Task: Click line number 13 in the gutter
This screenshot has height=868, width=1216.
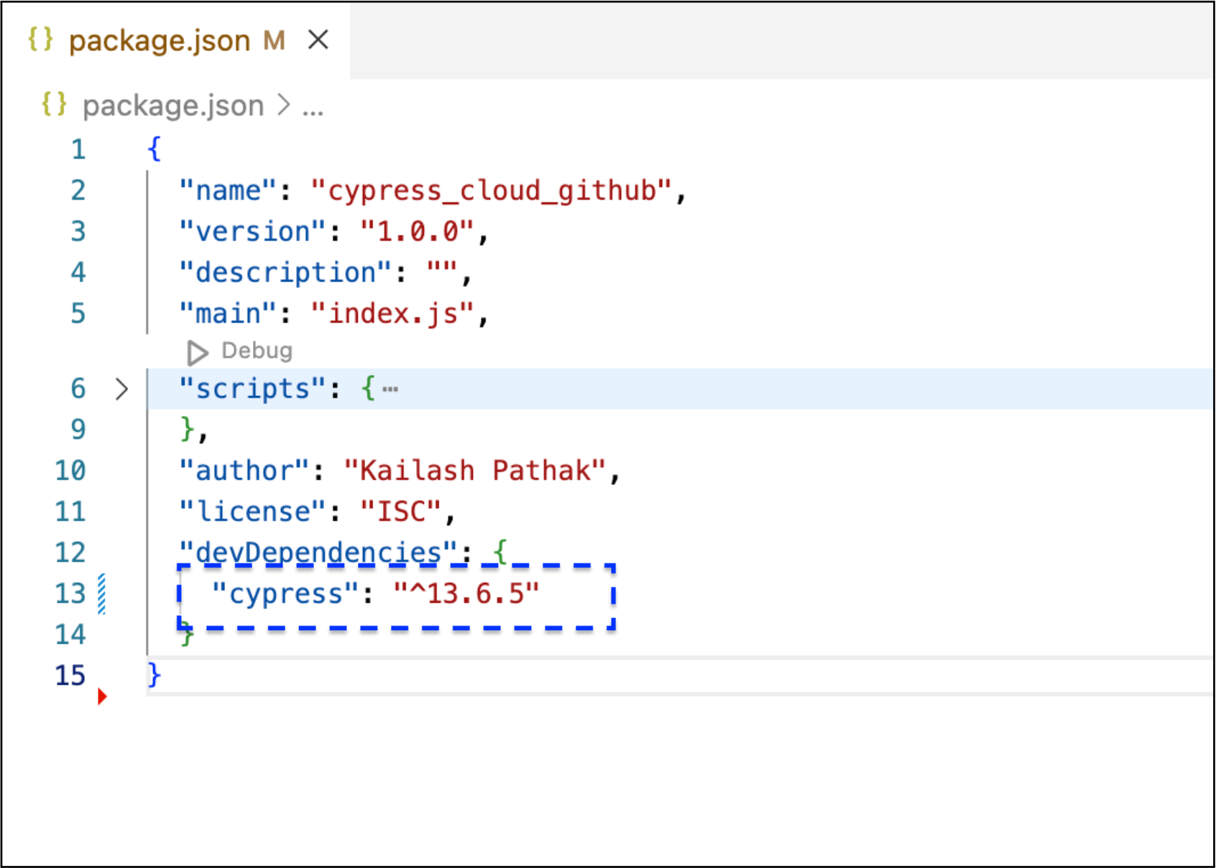Action: click(70, 594)
